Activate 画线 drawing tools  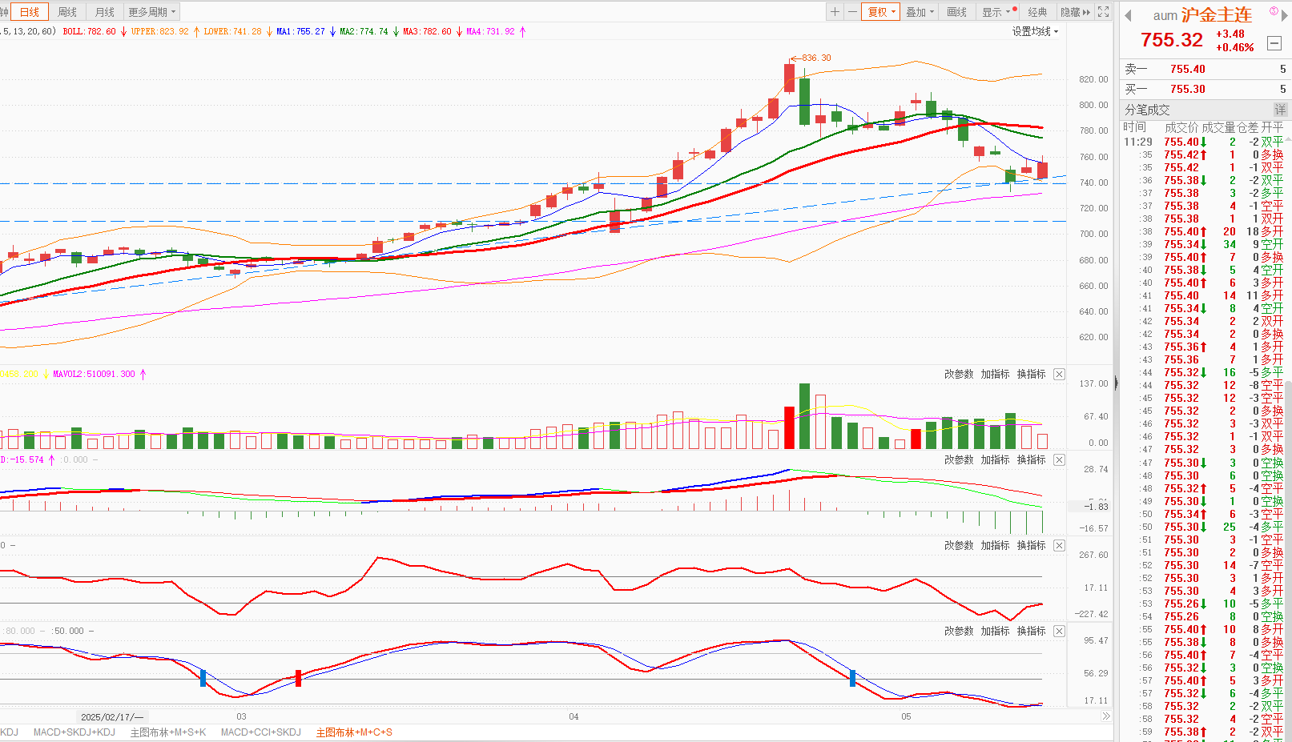tap(956, 12)
